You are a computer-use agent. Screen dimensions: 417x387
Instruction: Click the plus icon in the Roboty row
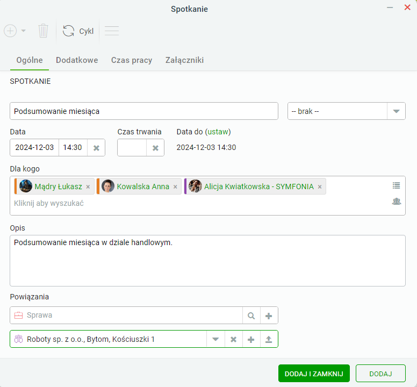(x=251, y=339)
